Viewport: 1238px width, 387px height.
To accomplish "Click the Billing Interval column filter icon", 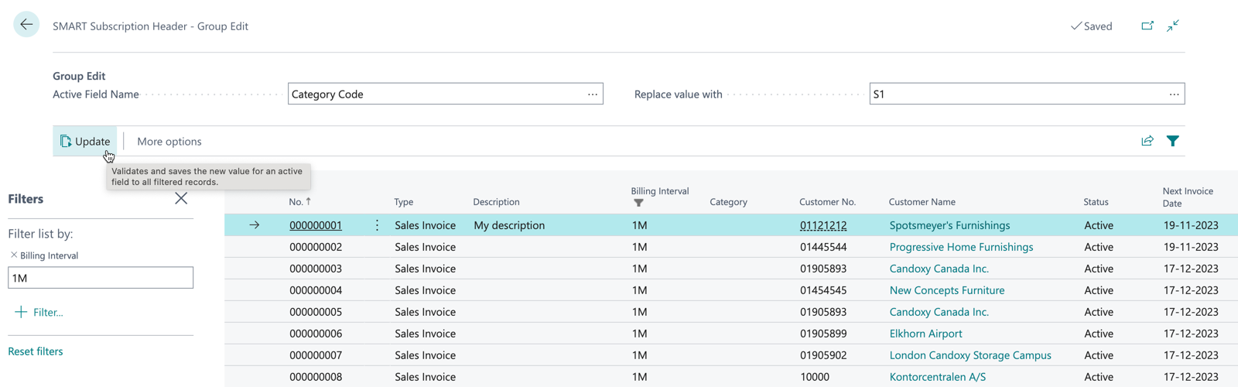I will pos(638,203).
